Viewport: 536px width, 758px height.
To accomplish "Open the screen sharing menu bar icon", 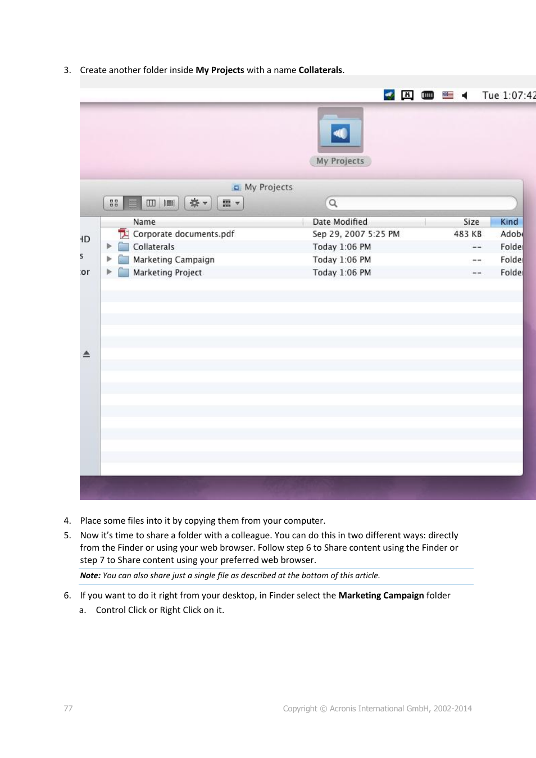I will click(x=407, y=95).
